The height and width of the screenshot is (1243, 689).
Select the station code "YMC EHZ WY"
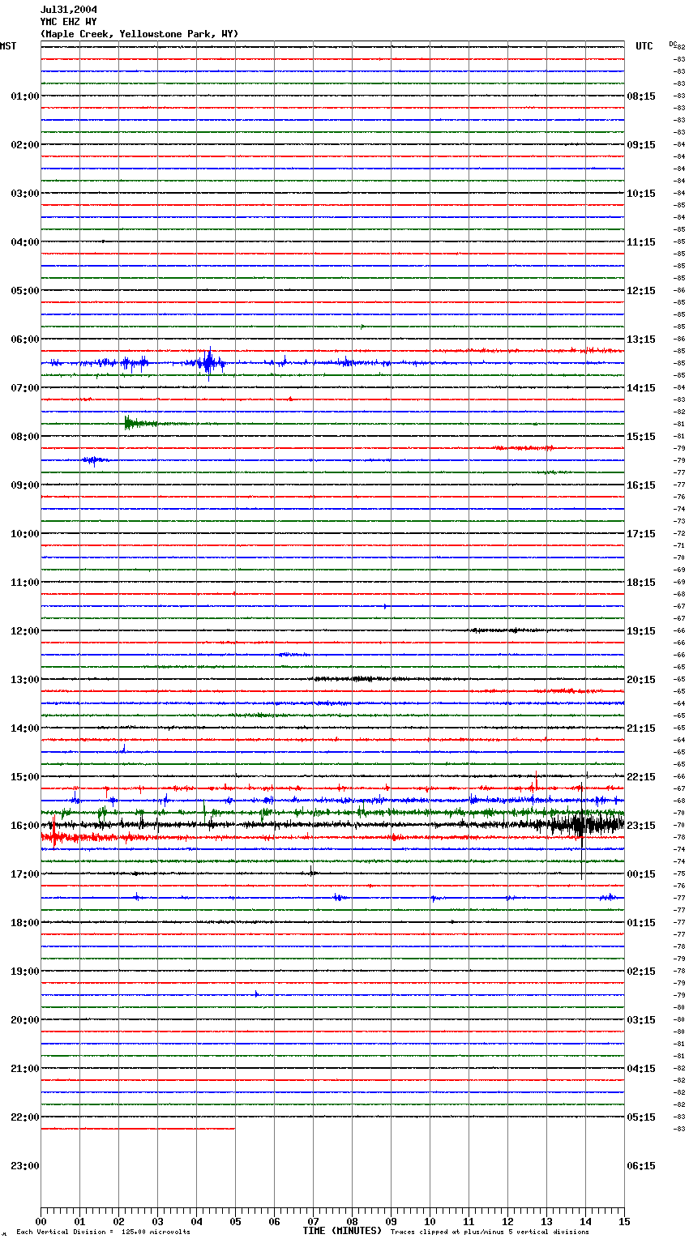click(69, 22)
